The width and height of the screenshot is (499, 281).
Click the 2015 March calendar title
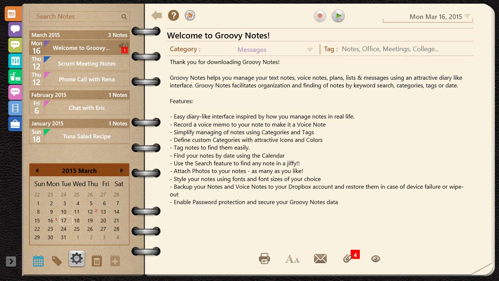pyautogui.click(x=79, y=171)
